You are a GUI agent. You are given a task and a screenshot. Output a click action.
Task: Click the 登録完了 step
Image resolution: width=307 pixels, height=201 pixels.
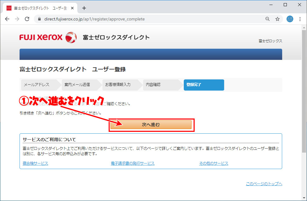tap(204, 85)
